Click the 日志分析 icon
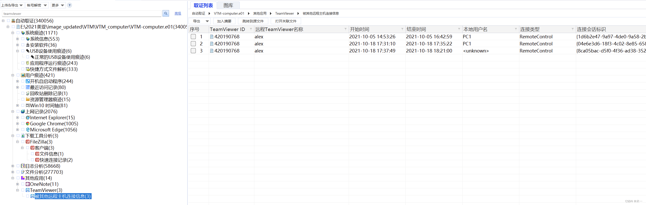The width and height of the screenshot is (646, 205). (23, 166)
